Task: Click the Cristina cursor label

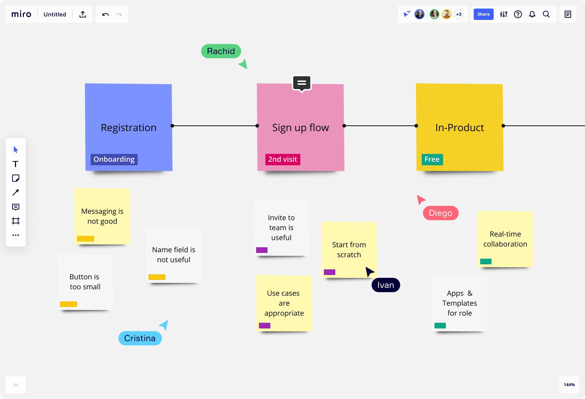Action: tap(140, 338)
